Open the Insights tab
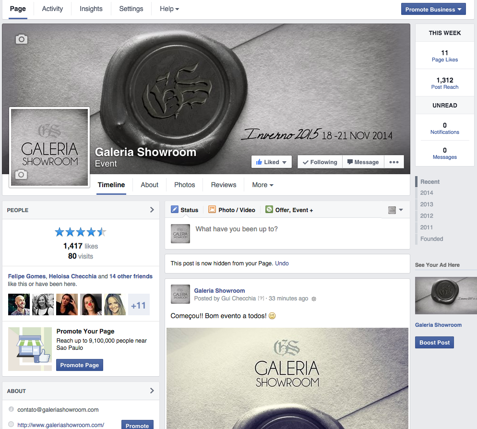The height and width of the screenshot is (429, 477). tap(91, 9)
